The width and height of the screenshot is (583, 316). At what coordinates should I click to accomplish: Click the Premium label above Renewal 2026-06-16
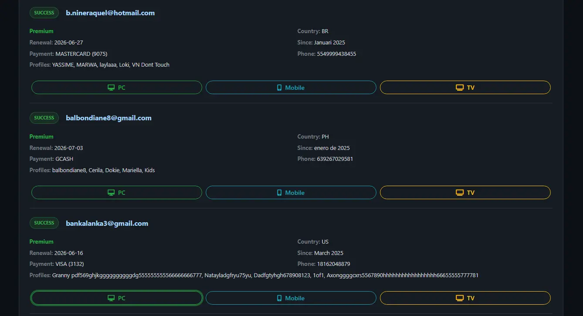41,241
